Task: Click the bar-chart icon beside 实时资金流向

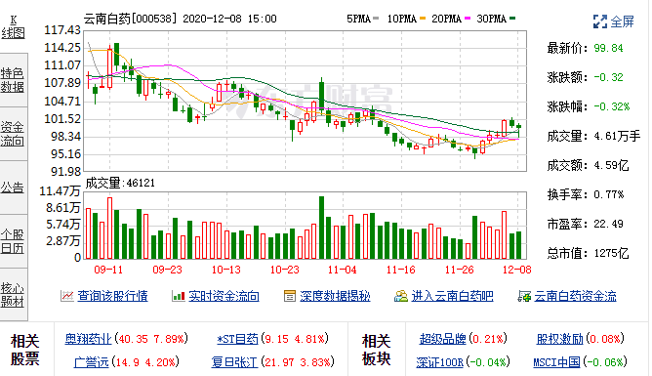Action: coord(178,296)
